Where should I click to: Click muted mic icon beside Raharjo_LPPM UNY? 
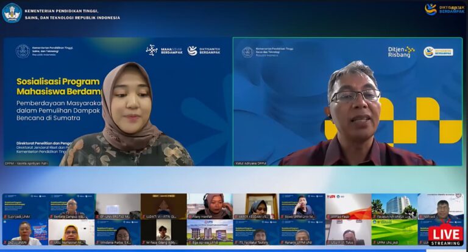[x=283, y=243]
